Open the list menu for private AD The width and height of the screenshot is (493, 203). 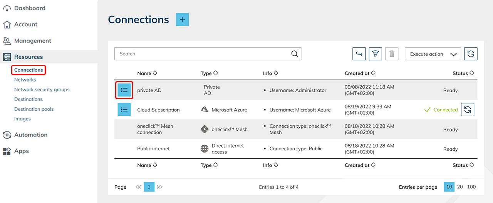124,90
